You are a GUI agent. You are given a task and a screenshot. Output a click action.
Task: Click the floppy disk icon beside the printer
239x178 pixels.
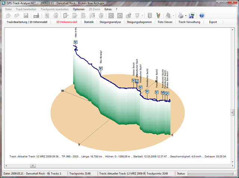click(191, 16)
